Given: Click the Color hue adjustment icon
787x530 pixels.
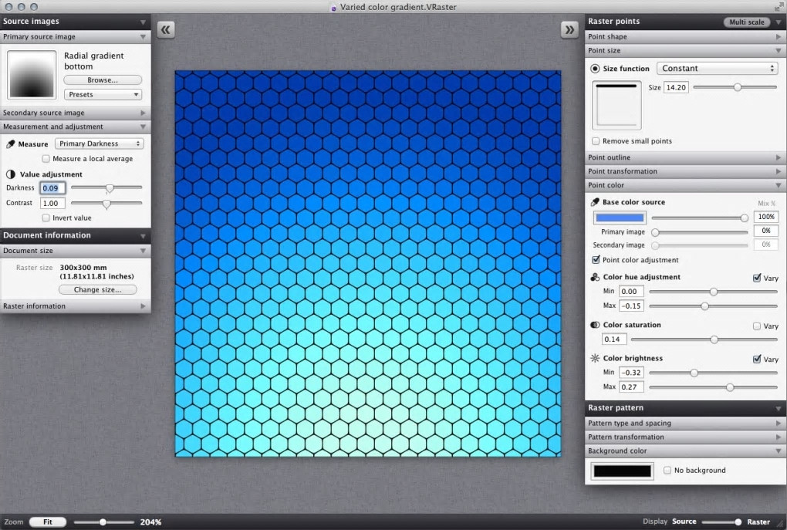Looking at the screenshot, I should pos(595,277).
